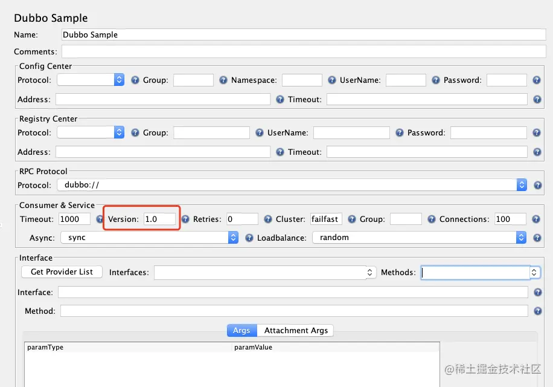The image size is (553, 387).
Task: Click Cluster field showing failfast
Action: coord(326,219)
